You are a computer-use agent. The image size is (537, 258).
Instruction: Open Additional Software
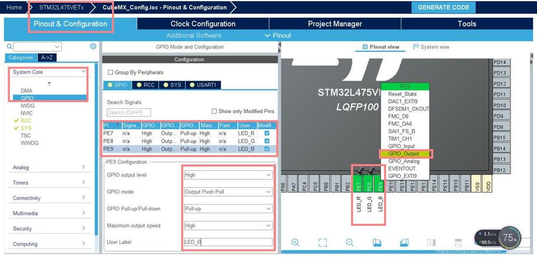(x=194, y=35)
